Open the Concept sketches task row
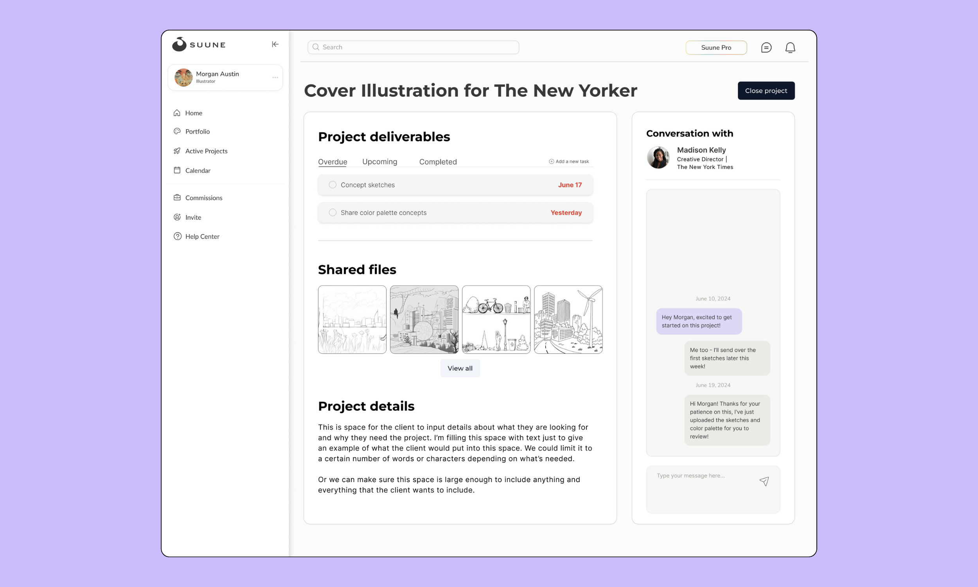Screen dimensions: 978x587 coord(455,185)
